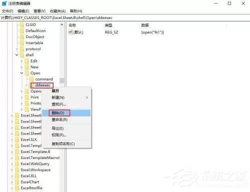Screen dimensions: 250x192
Task: Click the REG_SZ type cell
Action: point(111,32)
